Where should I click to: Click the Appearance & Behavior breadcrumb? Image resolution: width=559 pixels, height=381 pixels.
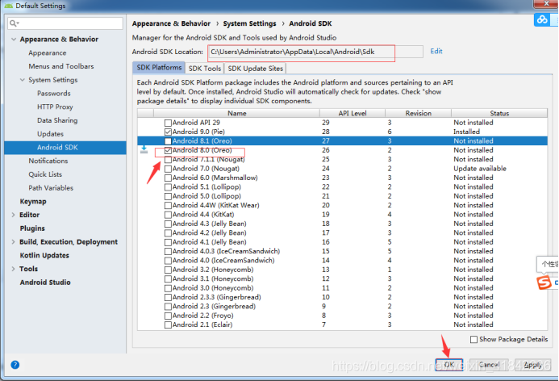[171, 23]
